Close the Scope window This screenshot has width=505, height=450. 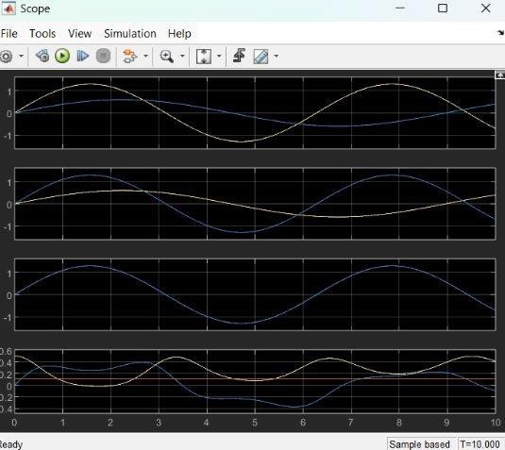(x=486, y=8)
